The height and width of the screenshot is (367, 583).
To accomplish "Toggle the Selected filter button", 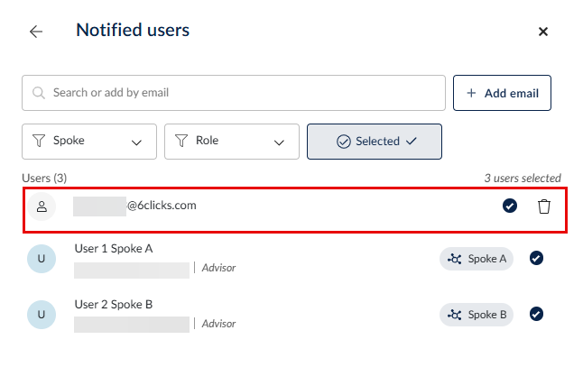I will point(375,142).
